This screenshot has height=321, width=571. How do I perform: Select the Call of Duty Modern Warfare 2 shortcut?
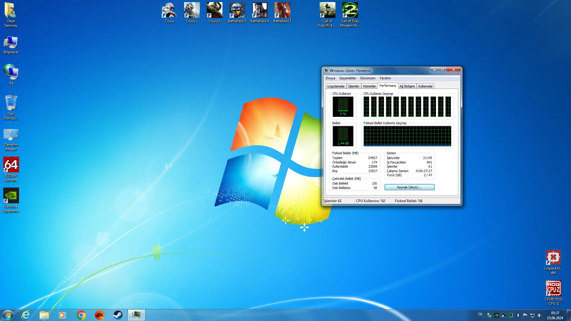click(350, 15)
